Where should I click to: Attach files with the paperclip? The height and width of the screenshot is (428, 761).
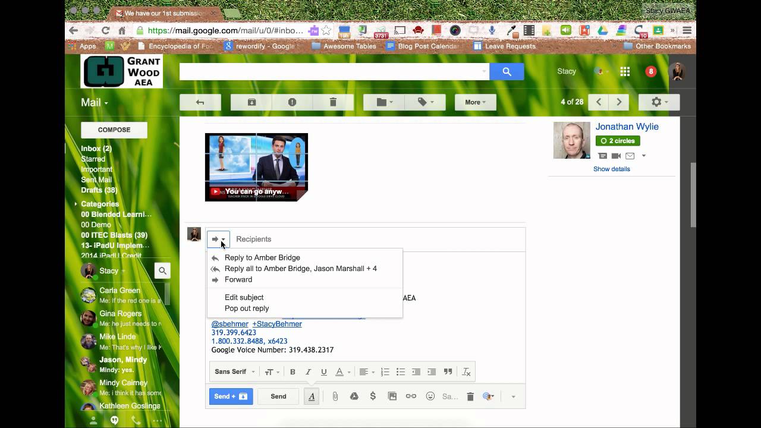coord(335,396)
